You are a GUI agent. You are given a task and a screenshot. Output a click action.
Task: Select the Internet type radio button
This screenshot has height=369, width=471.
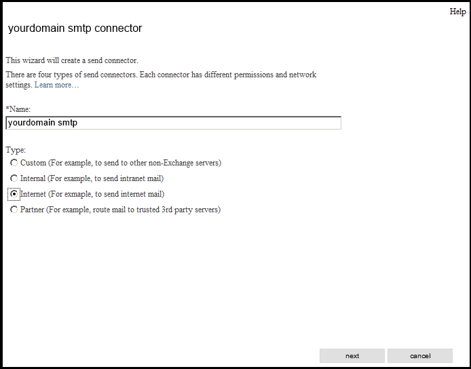(14, 194)
